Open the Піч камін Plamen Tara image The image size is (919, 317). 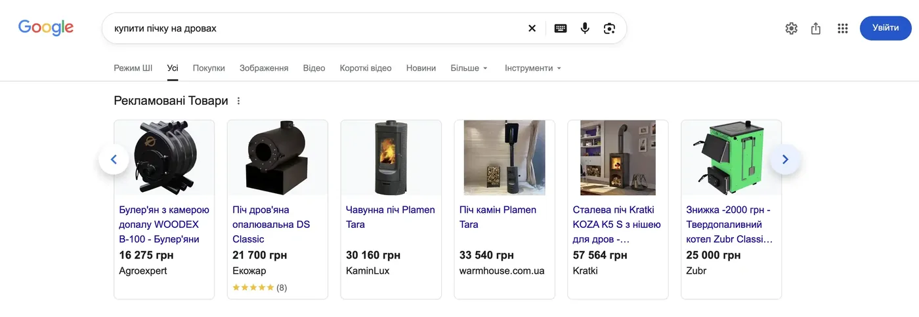pyautogui.click(x=505, y=157)
